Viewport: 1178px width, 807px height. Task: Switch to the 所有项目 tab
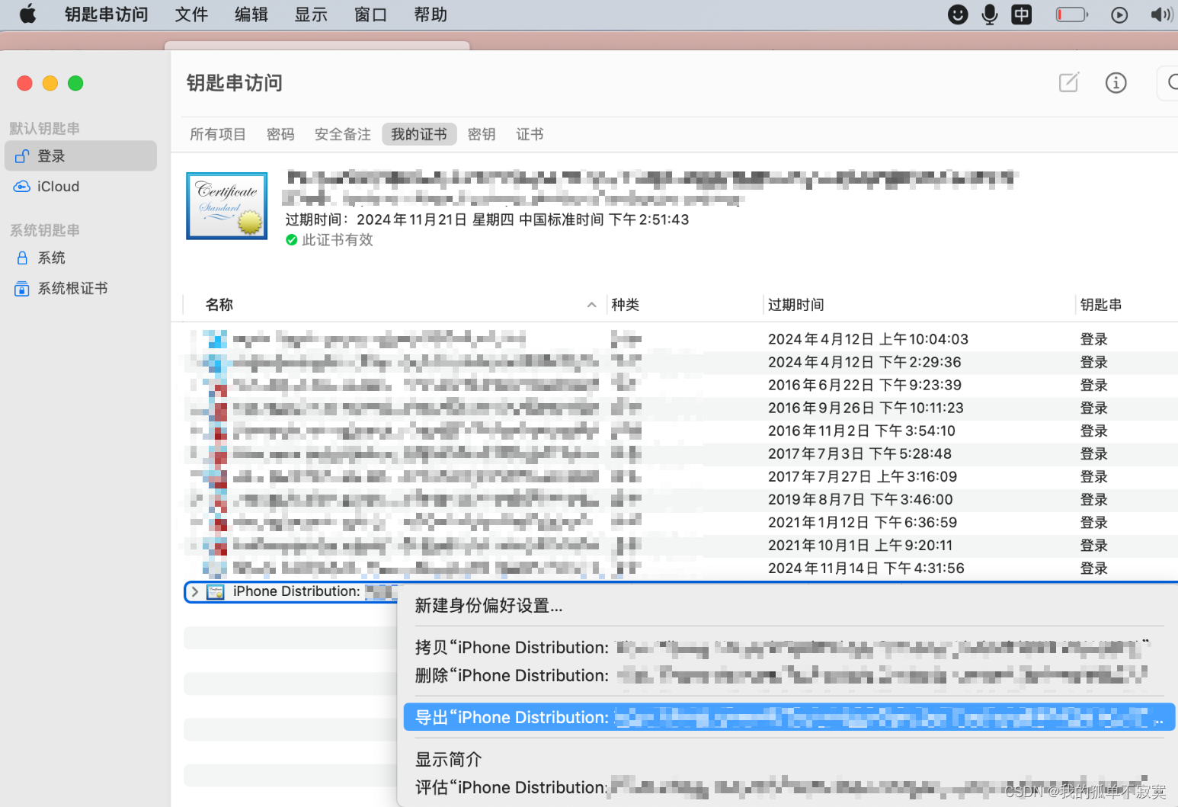point(218,134)
